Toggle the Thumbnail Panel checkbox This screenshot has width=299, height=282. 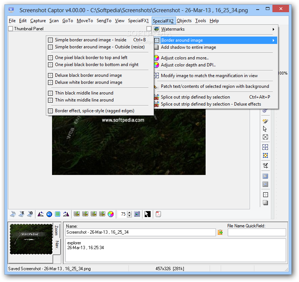(11, 28)
